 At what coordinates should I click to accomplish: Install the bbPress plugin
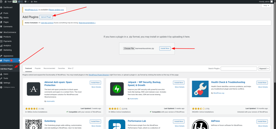pyautogui.click(x=262, y=121)
